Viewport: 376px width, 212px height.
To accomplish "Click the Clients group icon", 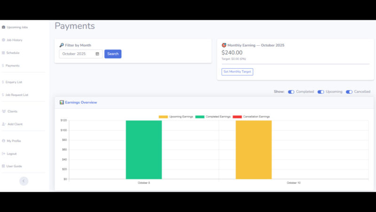I will pos(4,112).
